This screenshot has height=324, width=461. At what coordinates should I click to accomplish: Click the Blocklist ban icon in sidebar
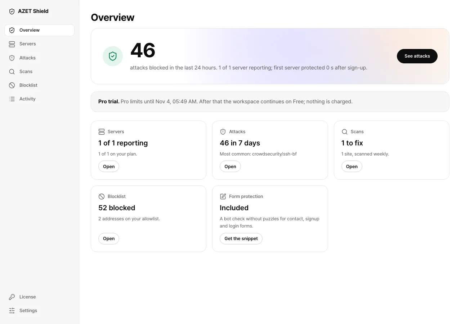coord(12,85)
